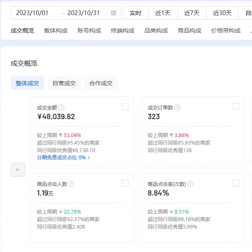Click help icon next to 商品点击人数

tap(71, 184)
